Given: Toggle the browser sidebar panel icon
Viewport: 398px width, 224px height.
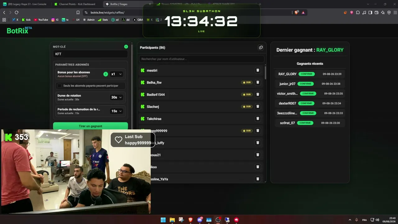Looking at the screenshot, I should tap(370, 12).
